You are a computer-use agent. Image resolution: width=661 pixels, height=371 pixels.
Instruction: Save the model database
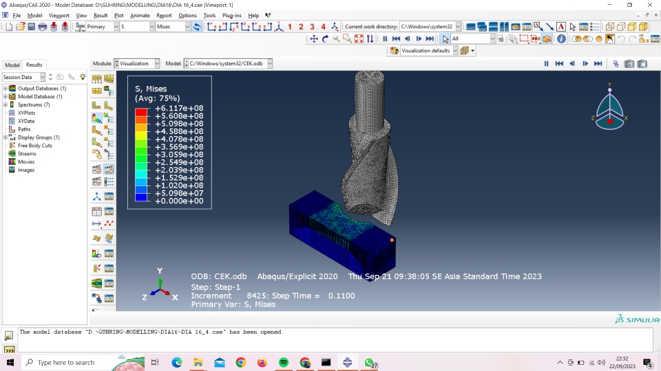31,27
